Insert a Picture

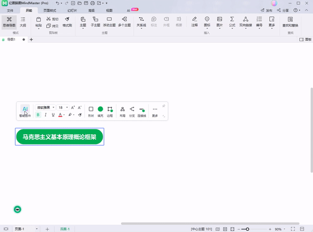pyautogui.click(x=220, y=22)
